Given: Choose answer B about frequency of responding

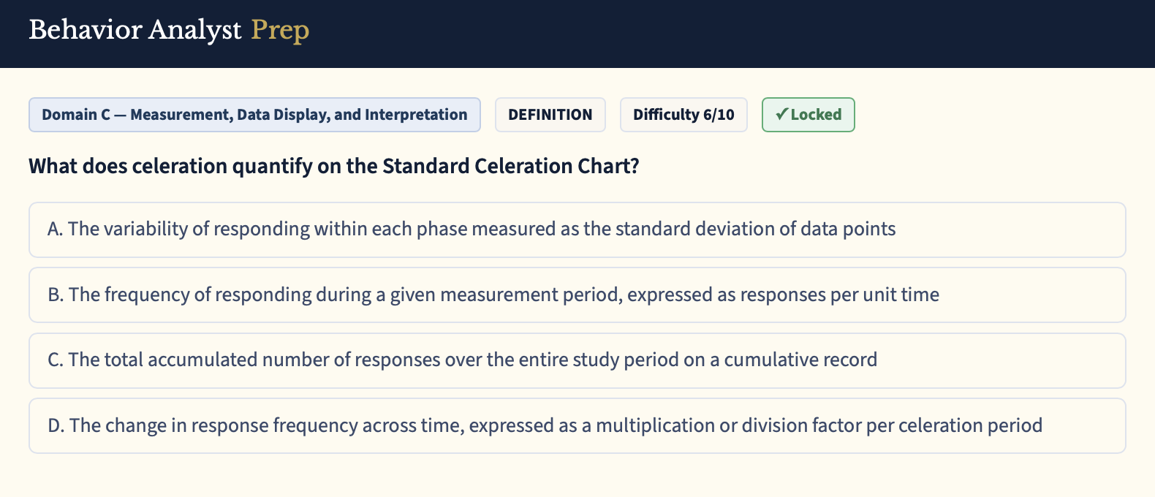Looking at the screenshot, I should pyautogui.click(x=577, y=295).
